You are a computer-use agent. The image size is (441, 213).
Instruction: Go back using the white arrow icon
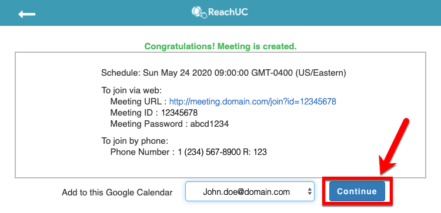[27, 13]
